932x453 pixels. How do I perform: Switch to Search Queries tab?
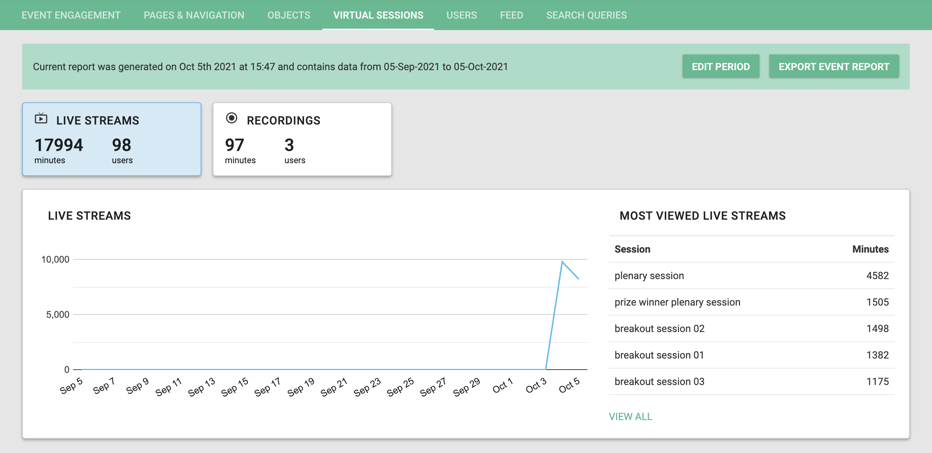click(x=586, y=15)
